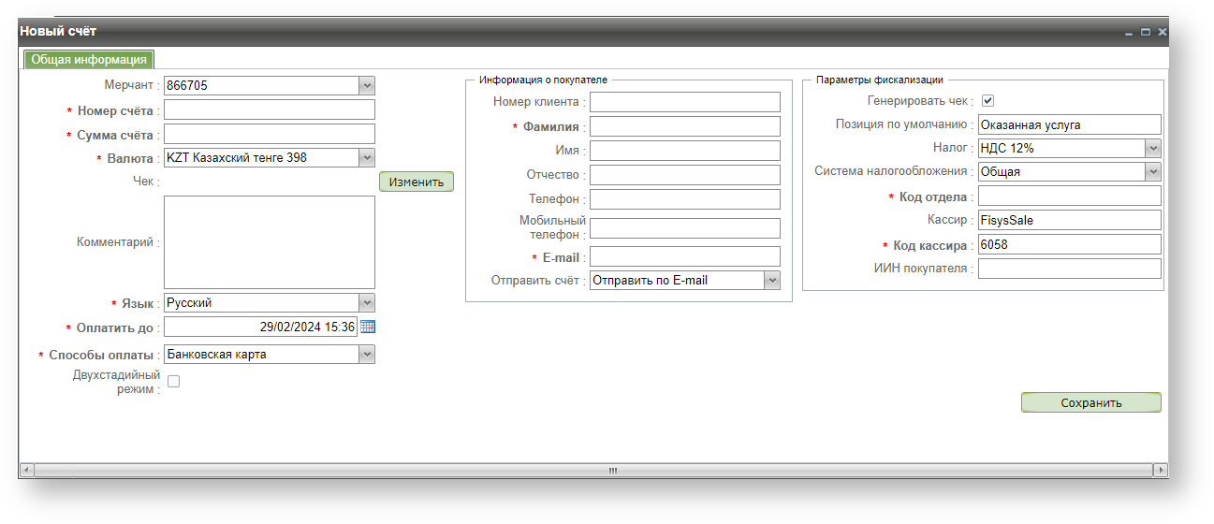
Task: Close the Новый счёт window
Action: click(x=1162, y=33)
